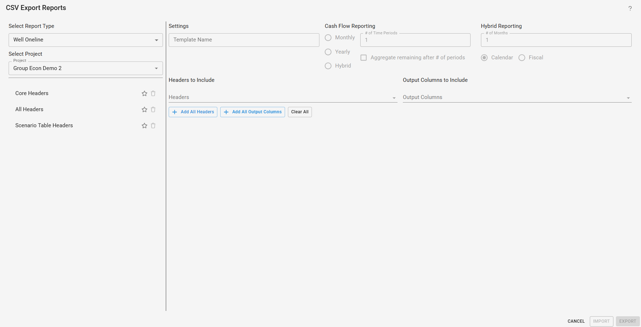Enable Aggregate remaining after # of periods
Image resolution: width=641 pixels, height=327 pixels.
[363, 58]
